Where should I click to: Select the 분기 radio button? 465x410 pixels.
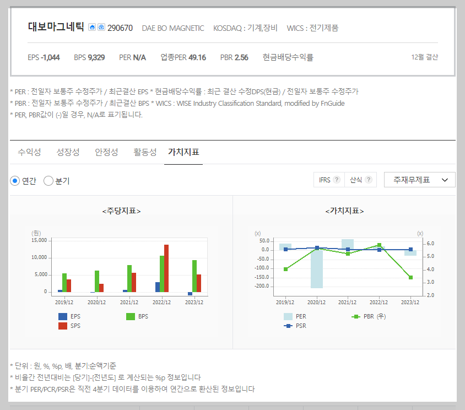point(48,181)
